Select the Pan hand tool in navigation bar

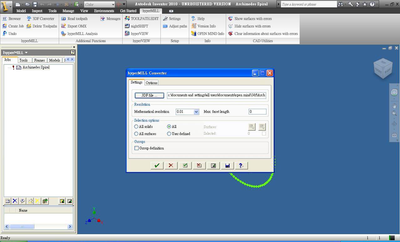[x=394, y=106]
